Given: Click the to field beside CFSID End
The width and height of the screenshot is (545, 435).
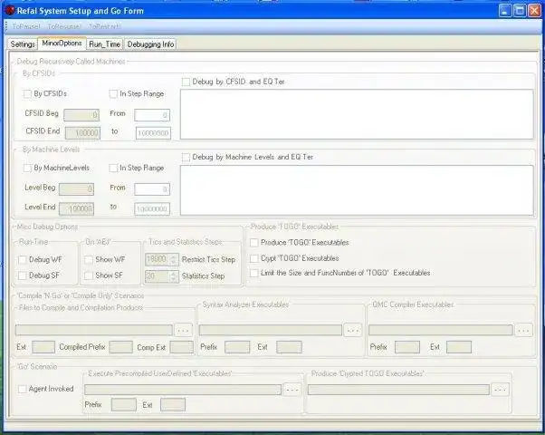Looking at the screenshot, I should click(x=153, y=133).
